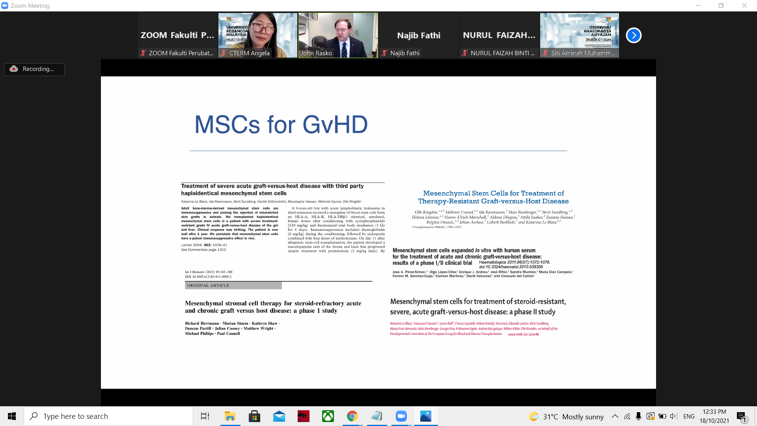Toggle the microphone system tray icon
This screenshot has width=757, height=426.
click(x=638, y=416)
